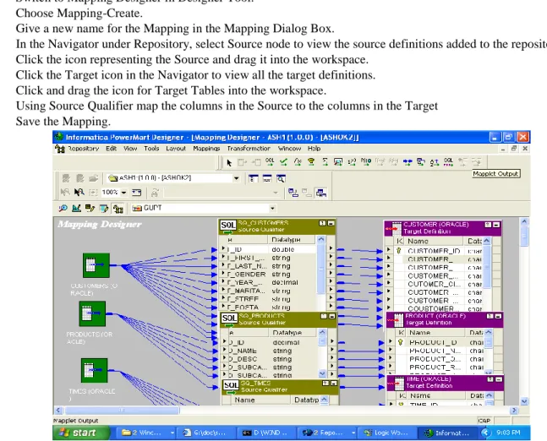
Task: Open the Layout menu
Action: point(176,149)
